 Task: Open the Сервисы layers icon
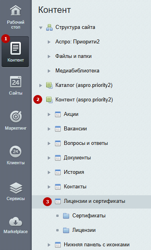pyautogui.click(x=16, y=188)
